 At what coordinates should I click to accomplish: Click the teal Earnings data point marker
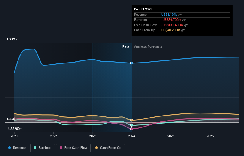click(x=132, y=125)
